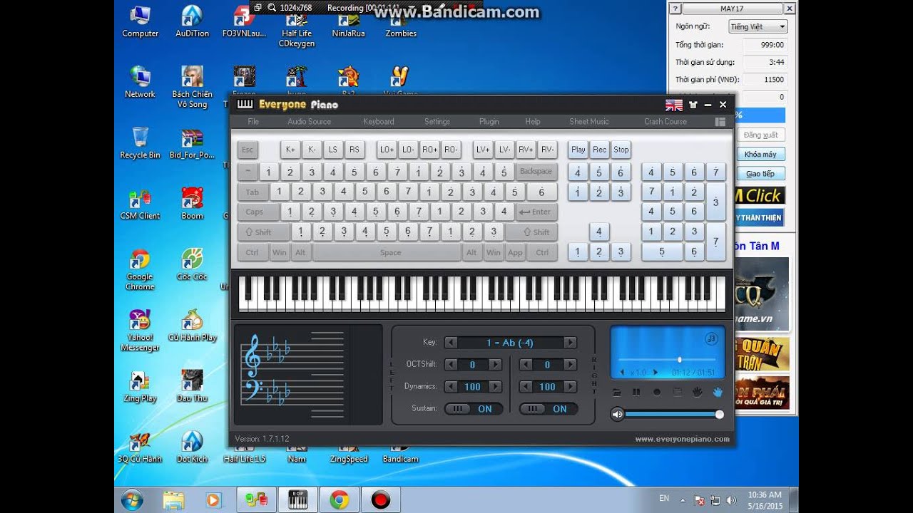Toggle the right hand Sustain switch
Image resolution: width=913 pixels, height=513 pixels.
click(x=549, y=409)
